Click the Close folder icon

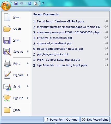coord(7,110)
